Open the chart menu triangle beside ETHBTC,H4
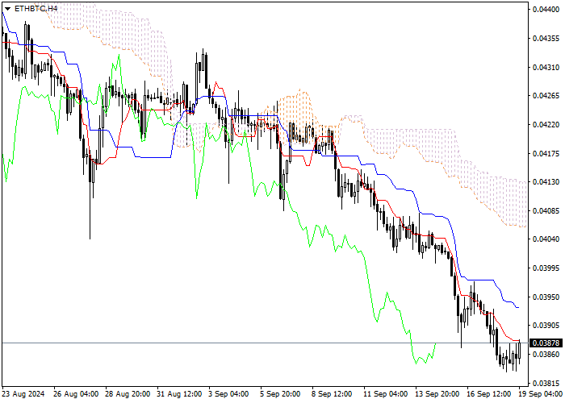The image size is (565, 403). click(7, 9)
